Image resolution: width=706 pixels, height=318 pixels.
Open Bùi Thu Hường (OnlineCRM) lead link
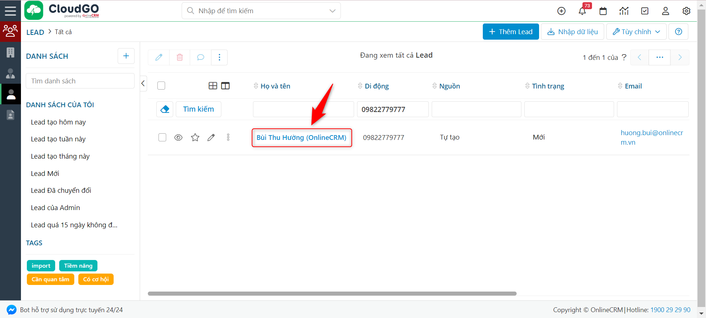[301, 138]
